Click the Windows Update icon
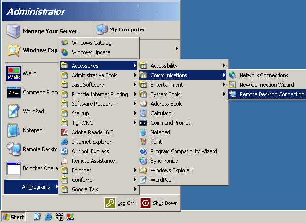Screen dimensions: 306x223 click(65, 52)
